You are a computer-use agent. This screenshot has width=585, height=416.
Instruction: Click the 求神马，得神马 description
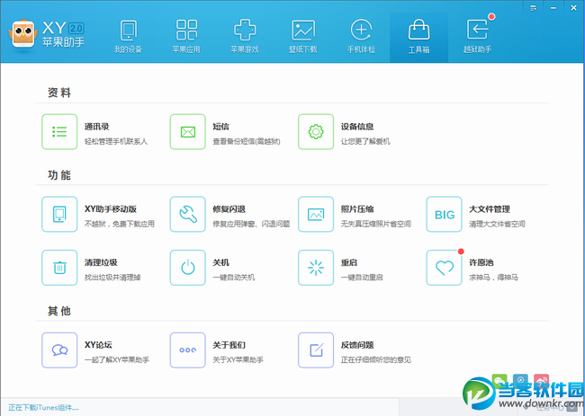tap(493, 278)
